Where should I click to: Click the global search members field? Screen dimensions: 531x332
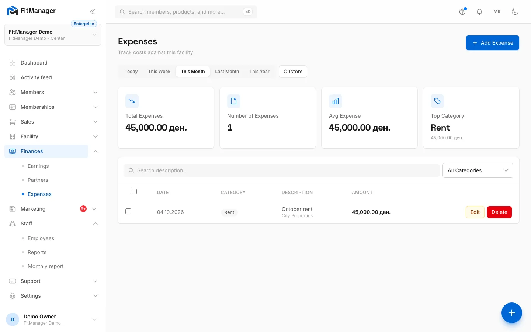tap(186, 12)
